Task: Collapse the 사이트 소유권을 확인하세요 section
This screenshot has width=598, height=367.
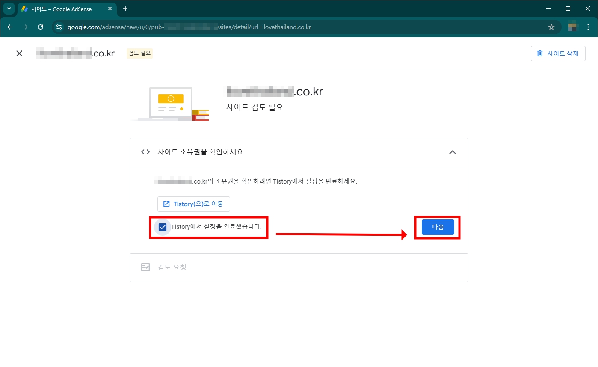Action: (x=453, y=152)
